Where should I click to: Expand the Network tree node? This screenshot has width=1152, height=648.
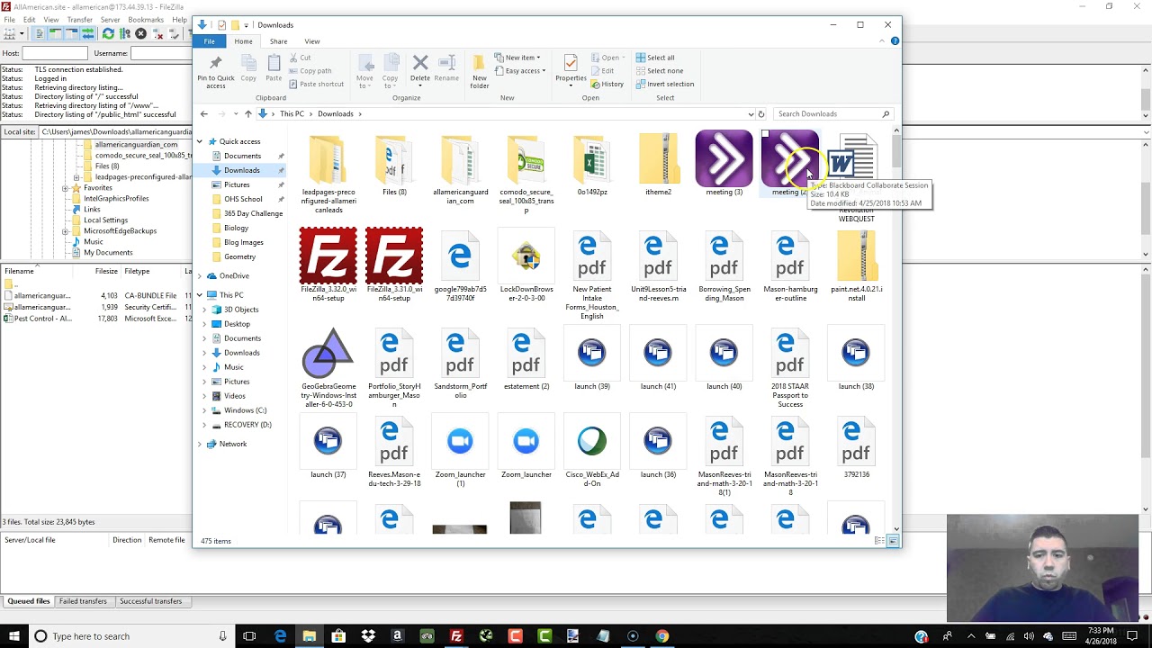[200, 444]
